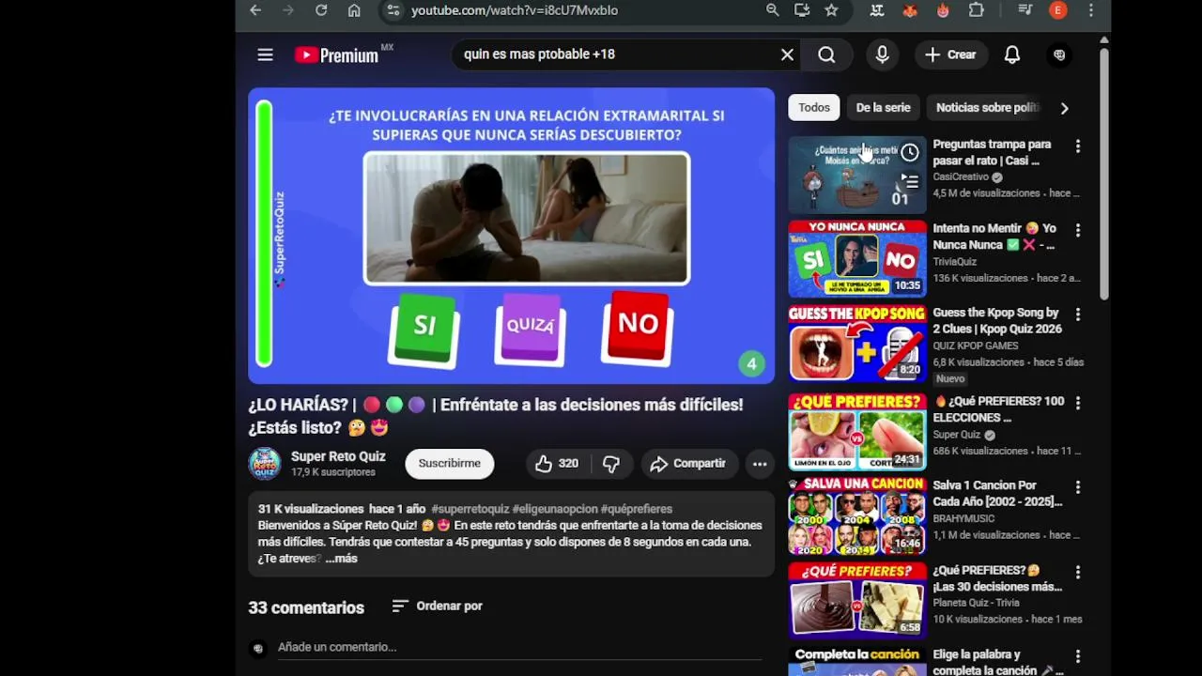Start voice search with the microphone
Screen dimensions: 1202x676
point(882,54)
